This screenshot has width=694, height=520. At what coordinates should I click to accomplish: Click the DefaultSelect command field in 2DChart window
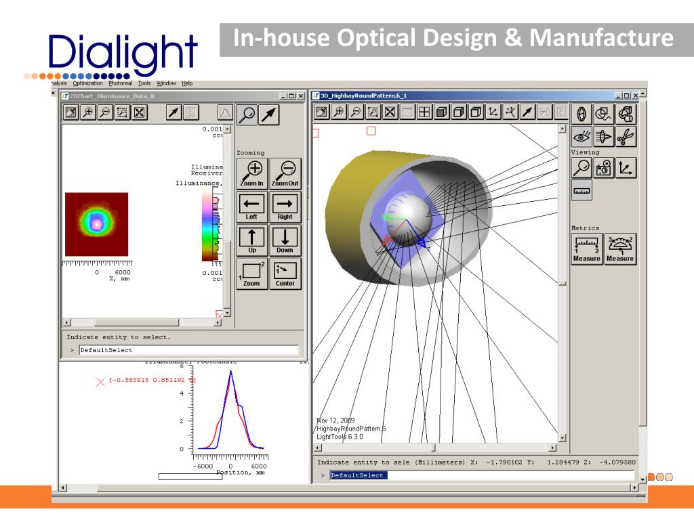188,350
